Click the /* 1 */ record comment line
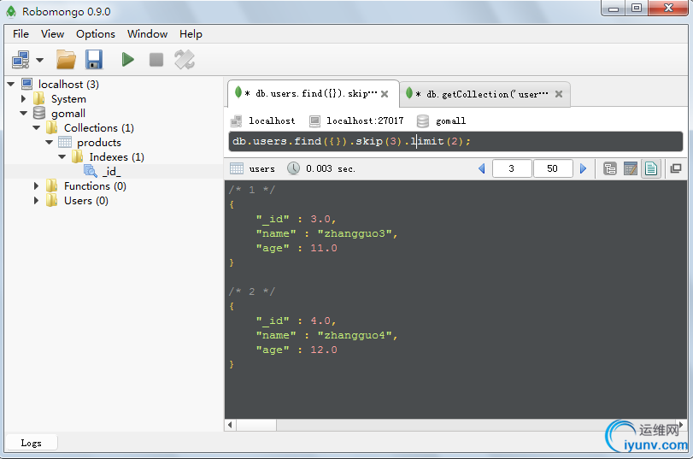Screen dimensions: 693x459 click(252, 190)
